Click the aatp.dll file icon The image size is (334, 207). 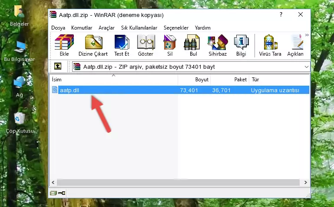point(55,90)
